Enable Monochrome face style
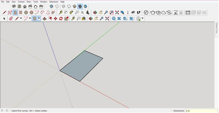This screenshot has width=219, height=113. tap(85, 6)
